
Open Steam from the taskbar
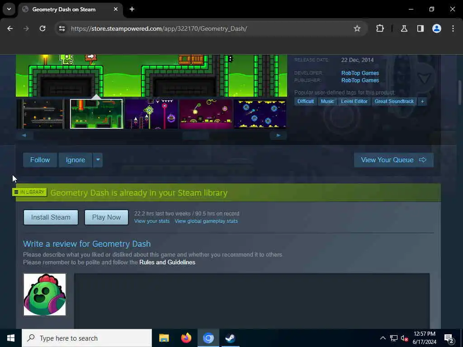click(230, 338)
